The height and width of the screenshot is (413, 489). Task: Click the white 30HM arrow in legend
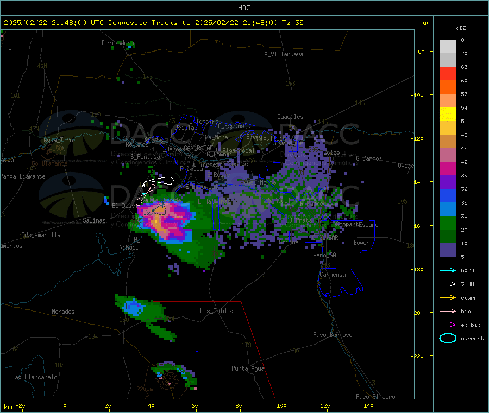(x=448, y=284)
